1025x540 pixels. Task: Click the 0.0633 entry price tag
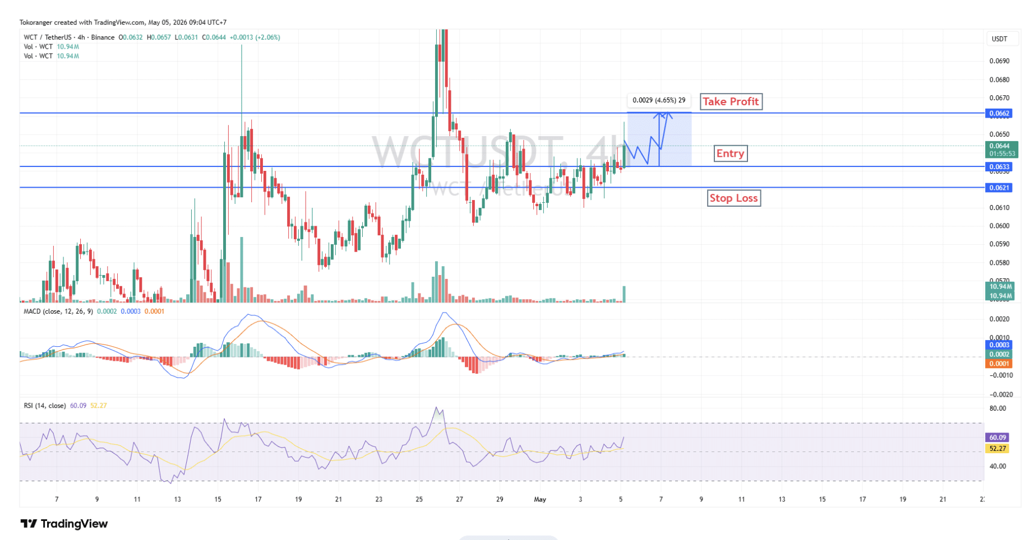pos(999,166)
